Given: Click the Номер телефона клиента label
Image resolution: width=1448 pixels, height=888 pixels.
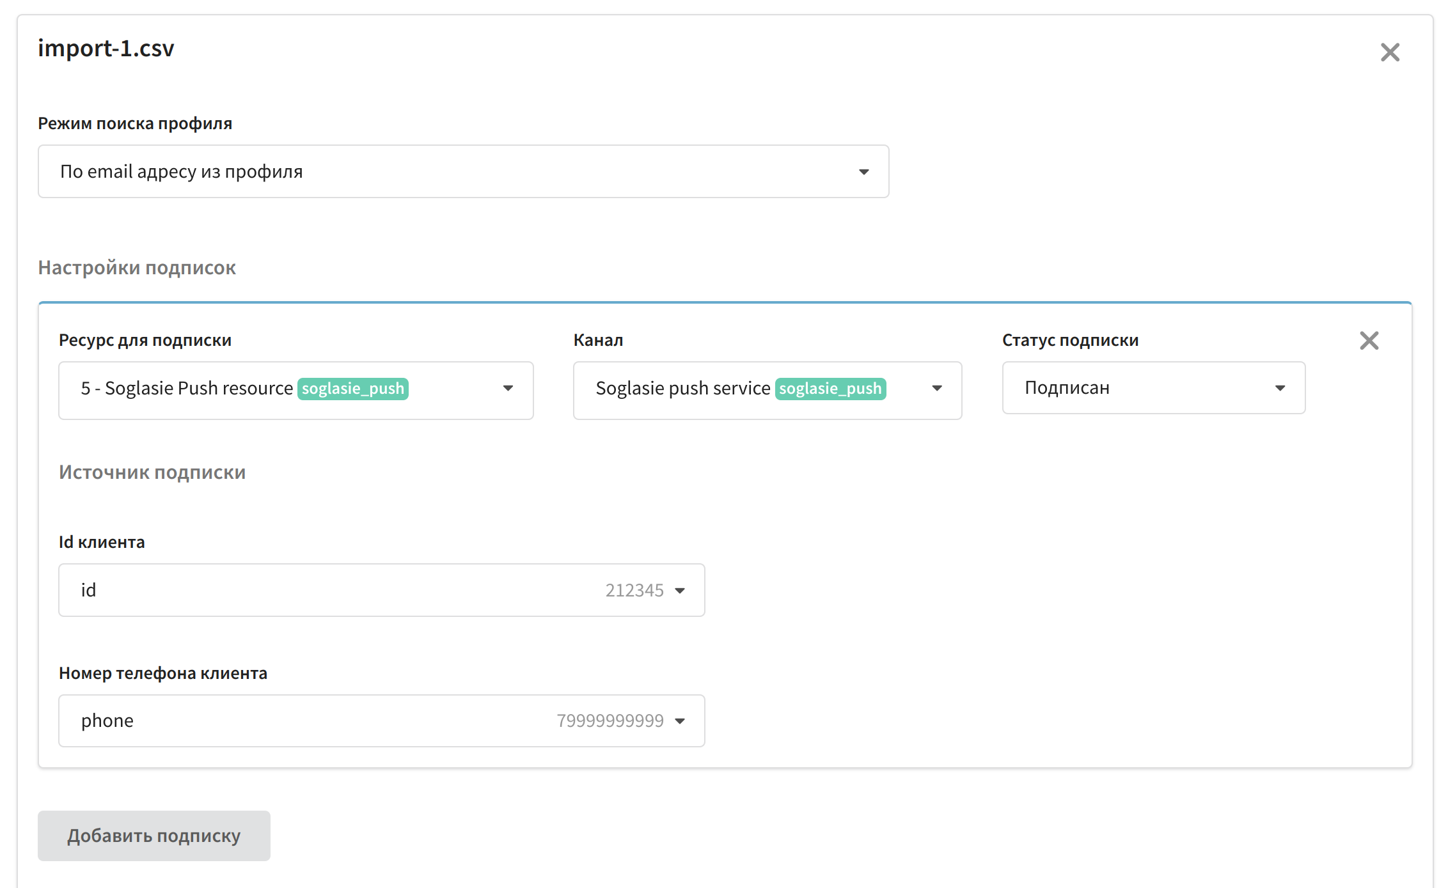Looking at the screenshot, I should pos(163,673).
